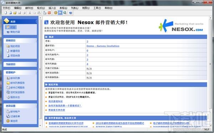Open the 格式 menu

point(41,8)
